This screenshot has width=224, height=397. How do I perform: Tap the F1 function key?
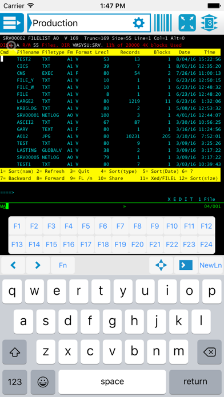click(17, 226)
